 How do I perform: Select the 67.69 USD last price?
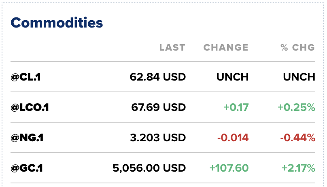[158, 107]
